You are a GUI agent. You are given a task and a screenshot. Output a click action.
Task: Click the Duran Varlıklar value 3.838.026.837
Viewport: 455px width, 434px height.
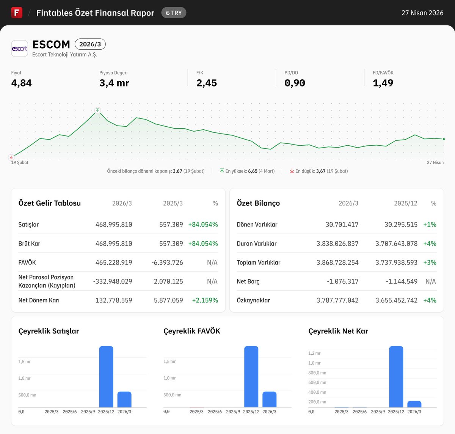pyautogui.click(x=337, y=244)
